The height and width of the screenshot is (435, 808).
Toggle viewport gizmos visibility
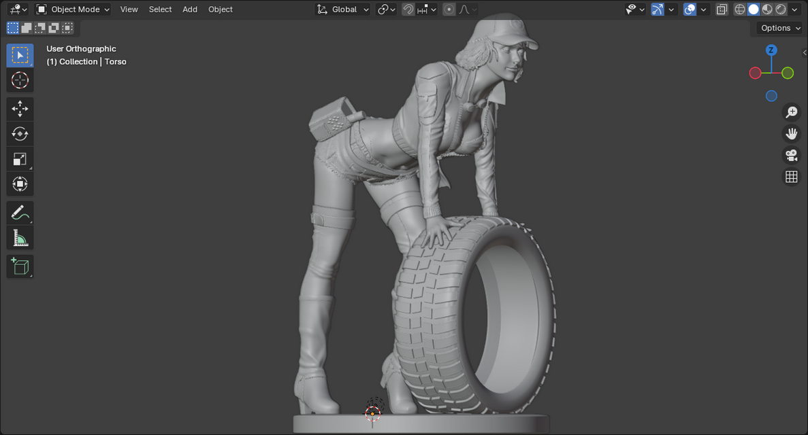(658, 10)
